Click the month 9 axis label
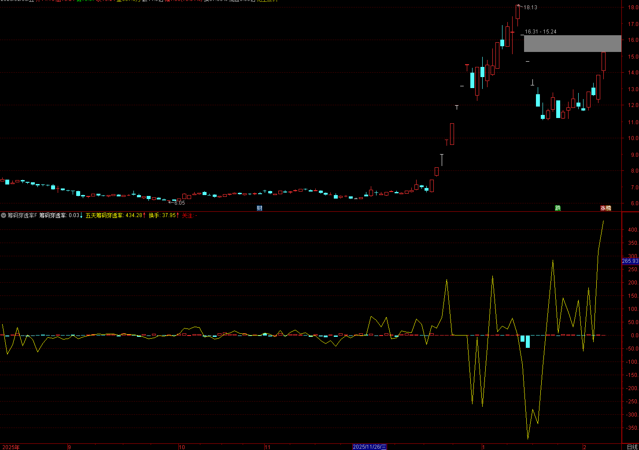This screenshot has height=450, width=639. click(70, 447)
